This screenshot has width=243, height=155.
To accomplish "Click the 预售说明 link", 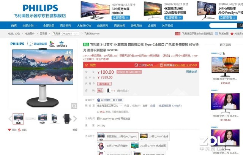I will click(191, 71).
